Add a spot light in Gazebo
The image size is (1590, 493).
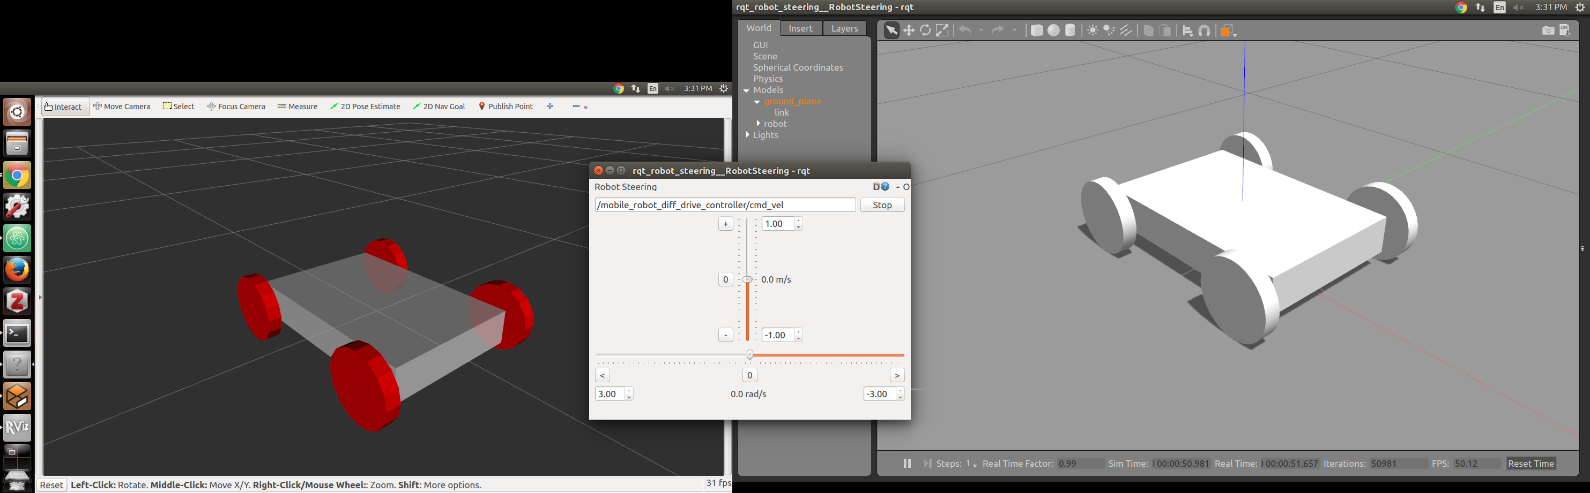click(x=1109, y=30)
